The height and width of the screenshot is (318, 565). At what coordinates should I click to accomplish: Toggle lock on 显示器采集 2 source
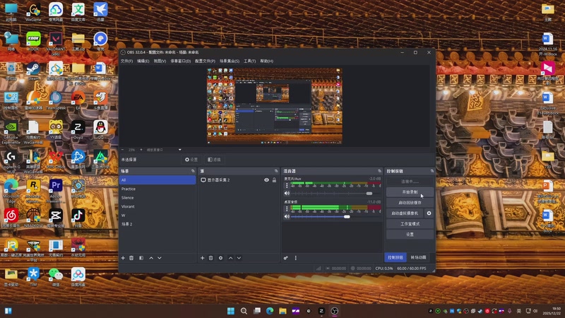pos(274,180)
